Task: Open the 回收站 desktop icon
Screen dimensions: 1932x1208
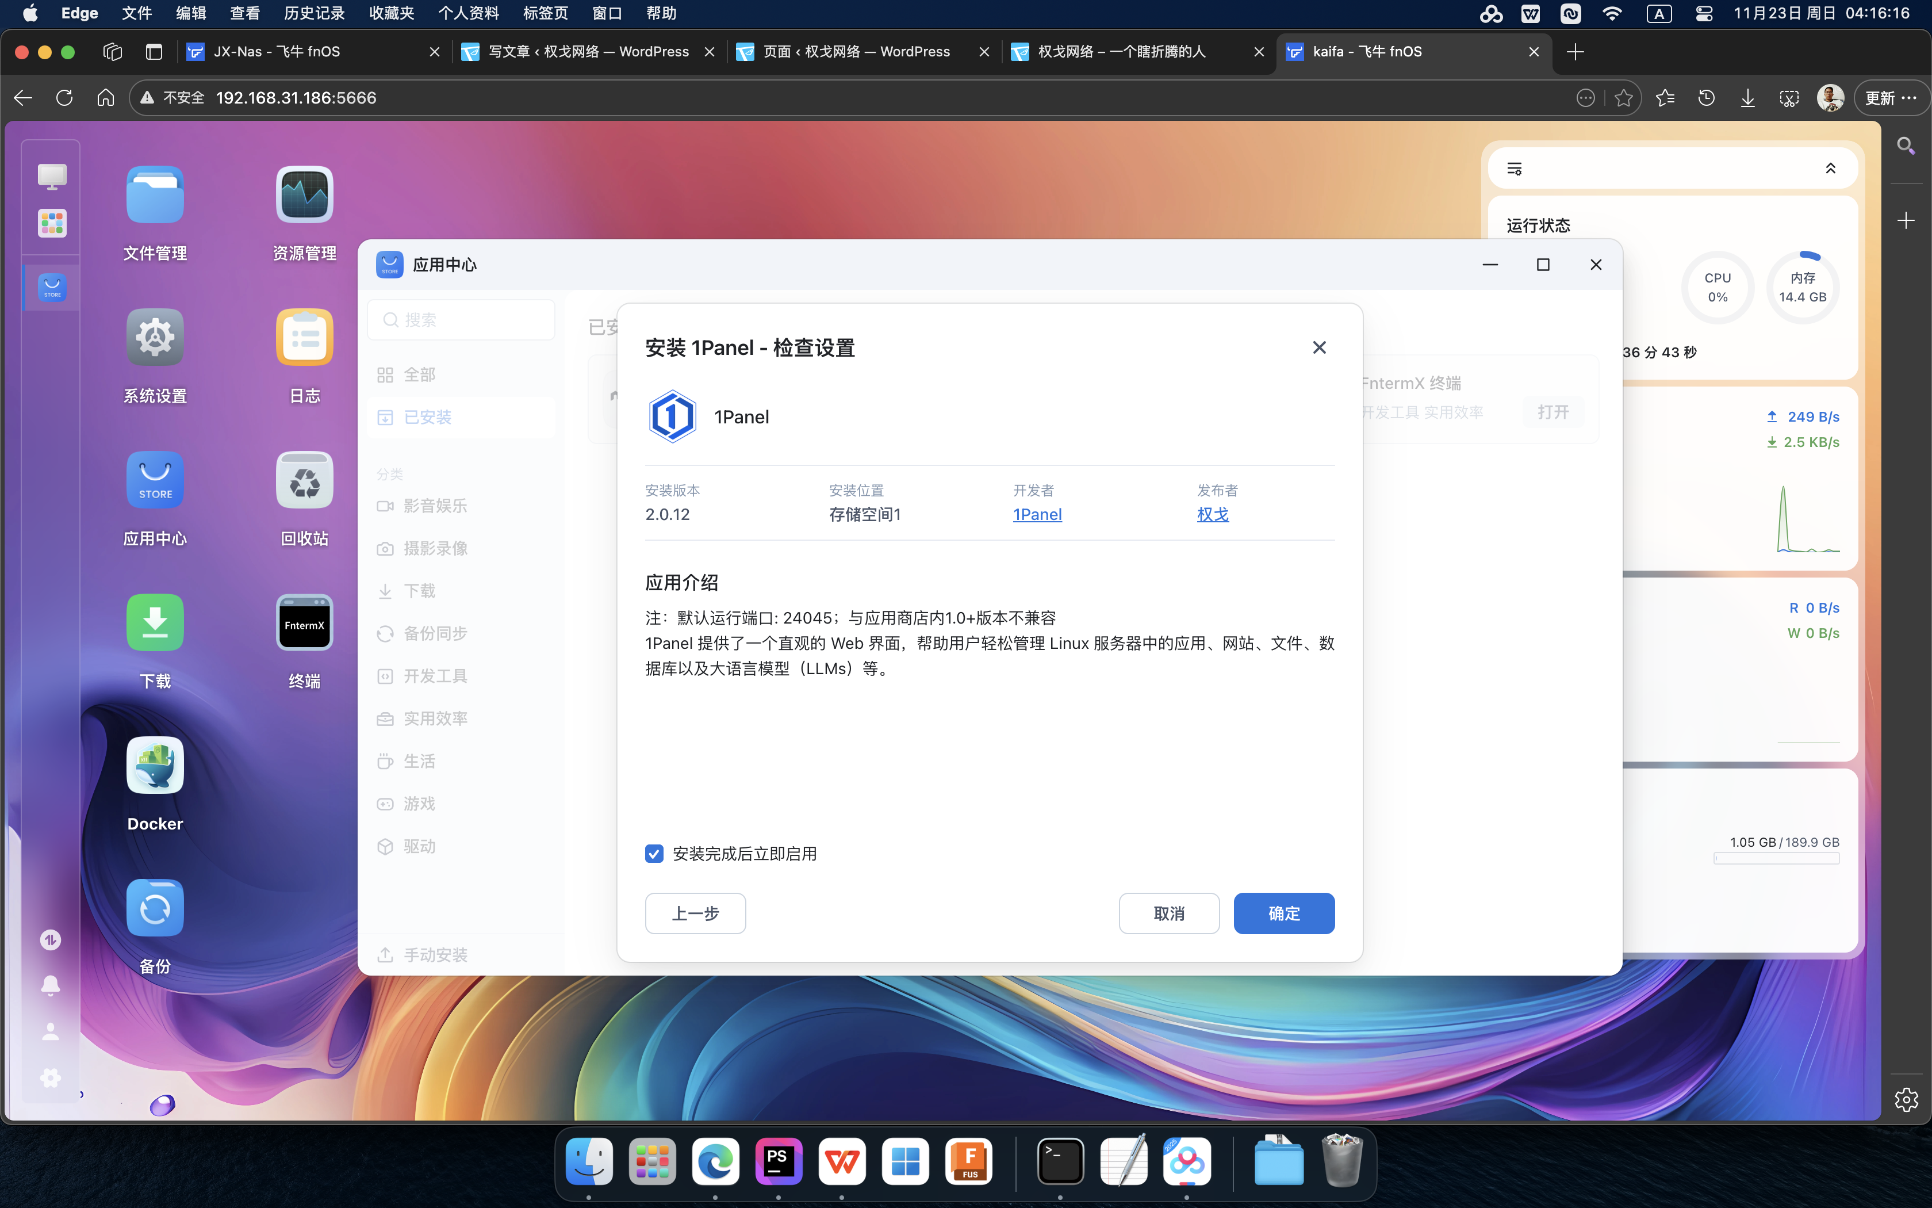Action: [304, 479]
